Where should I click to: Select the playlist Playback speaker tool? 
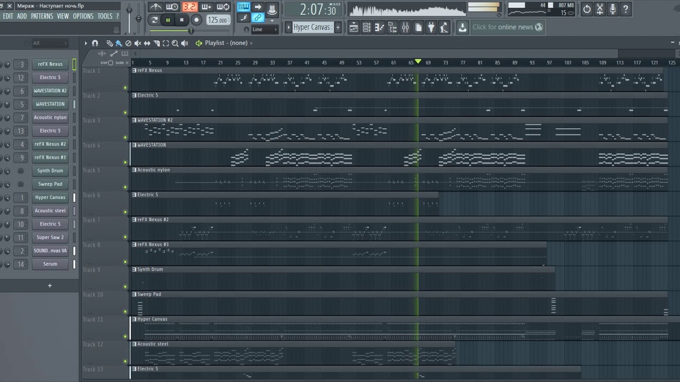click(x=185, y=43)
